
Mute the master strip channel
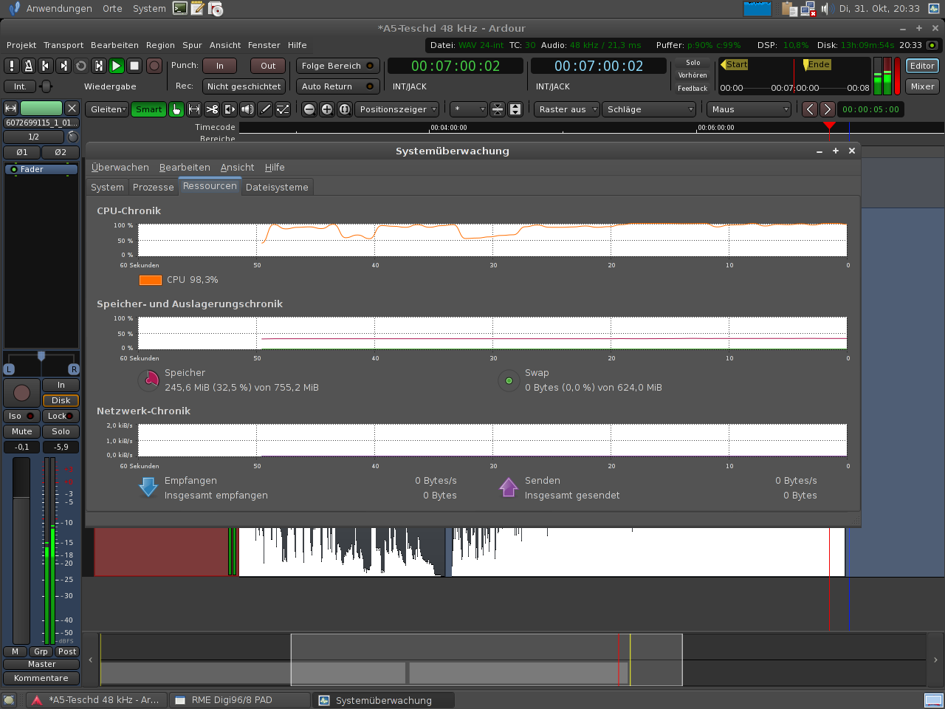(x=21, y=431)
